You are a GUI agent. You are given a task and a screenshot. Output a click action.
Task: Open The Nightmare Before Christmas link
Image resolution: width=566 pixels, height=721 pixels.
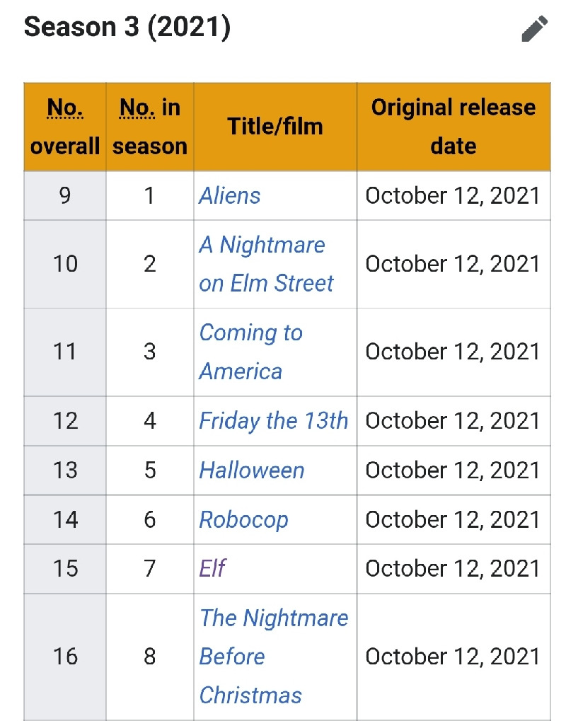[274, 657]
